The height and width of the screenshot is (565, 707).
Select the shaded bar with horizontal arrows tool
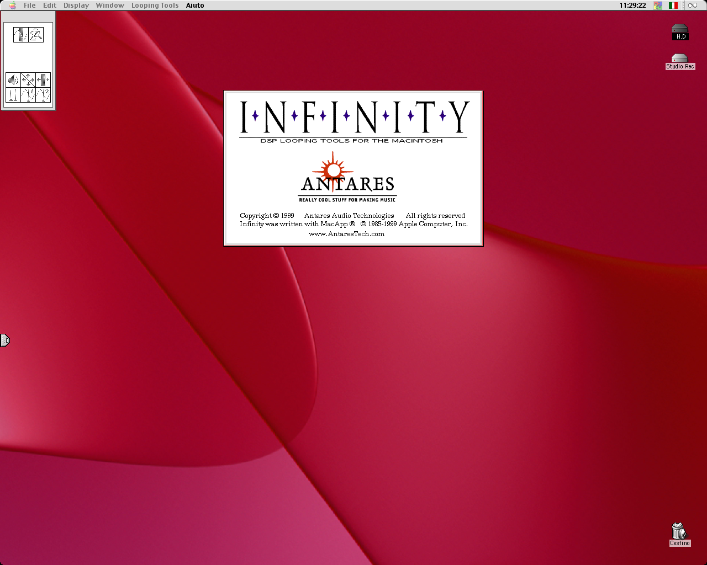43,80
